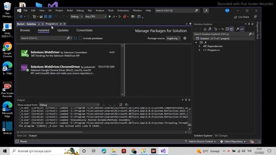
Task: Click Start Without Debugging outline arrow
Action: [119, 16]
